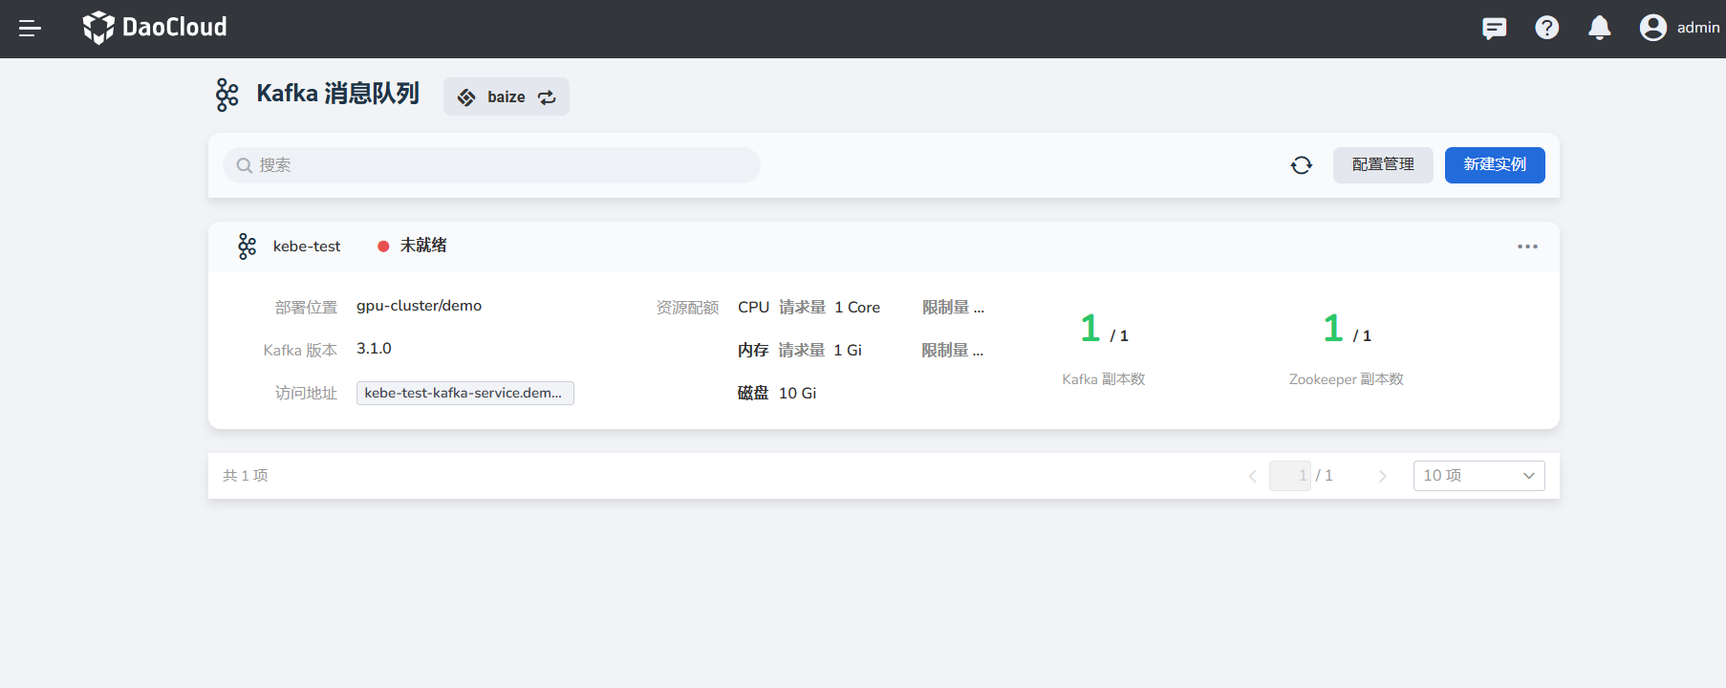Go to the next page arrow
Viewport: 1726px width, 688px height.
pos(1382,476)
